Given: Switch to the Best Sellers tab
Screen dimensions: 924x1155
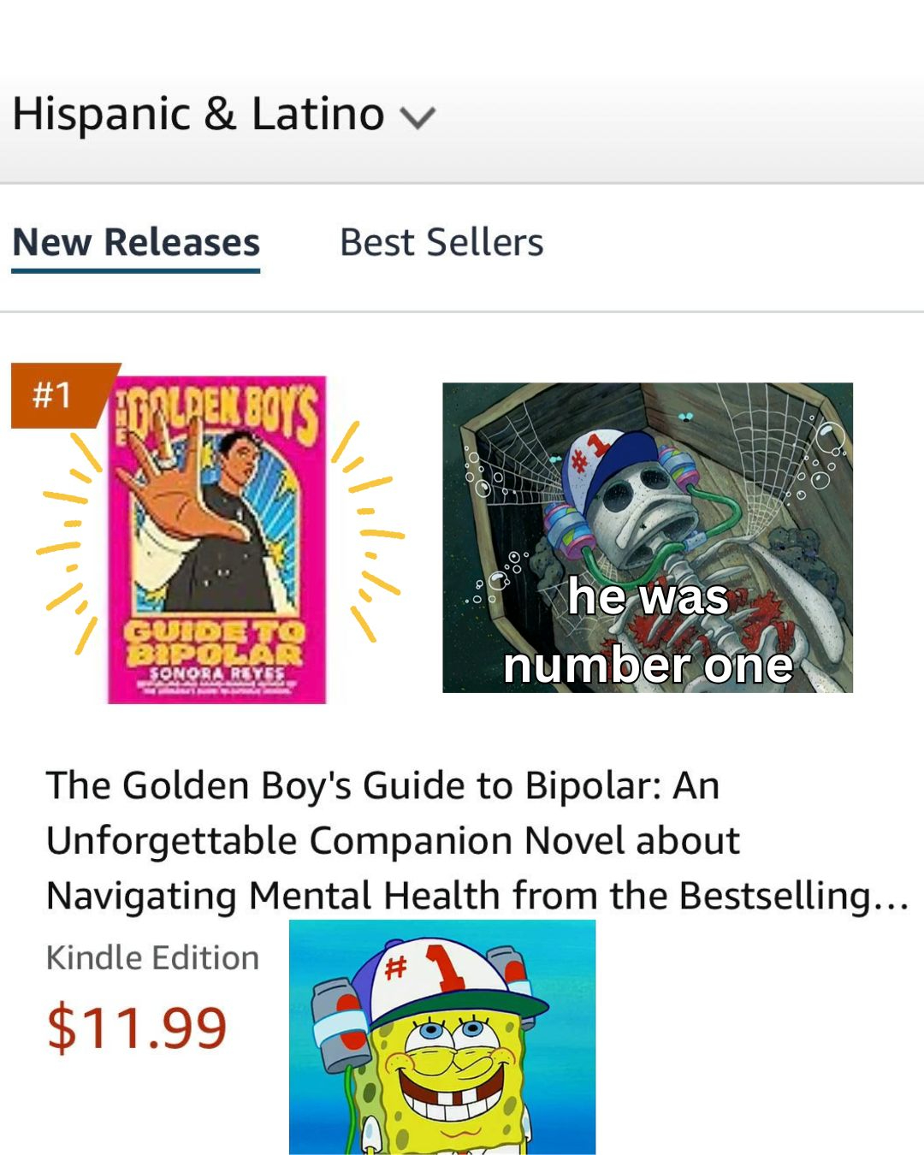Looking at the screenshot, I should click(x=441, y=242).
